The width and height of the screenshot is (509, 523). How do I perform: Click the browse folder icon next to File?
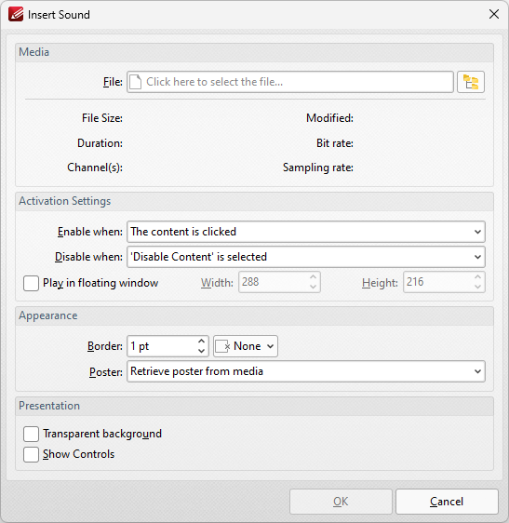coord(471,82)
